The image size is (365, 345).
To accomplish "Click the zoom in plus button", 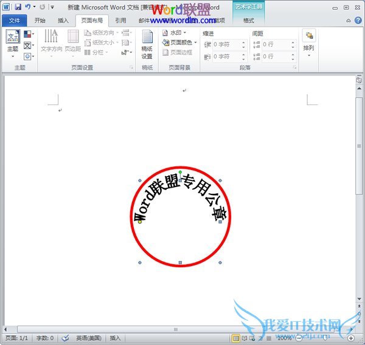I will pos(351,338).
